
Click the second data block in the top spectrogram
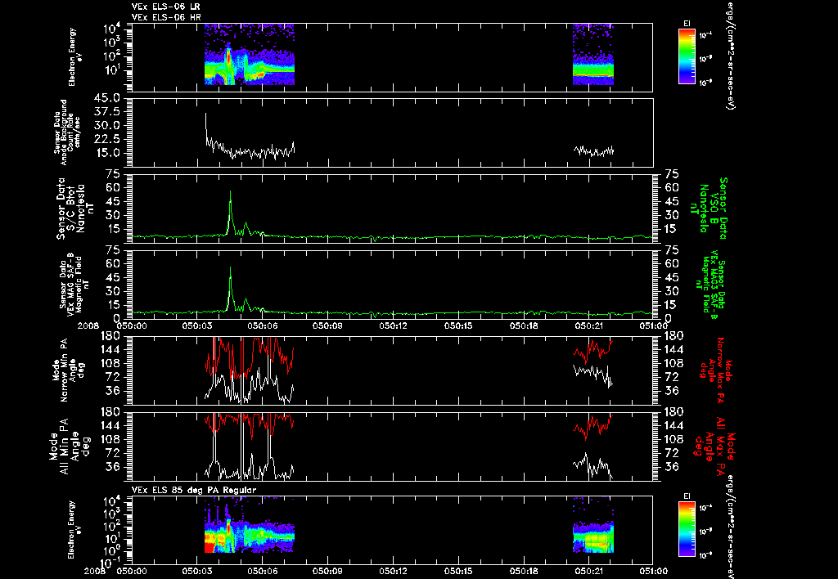[x=593, y=55]
